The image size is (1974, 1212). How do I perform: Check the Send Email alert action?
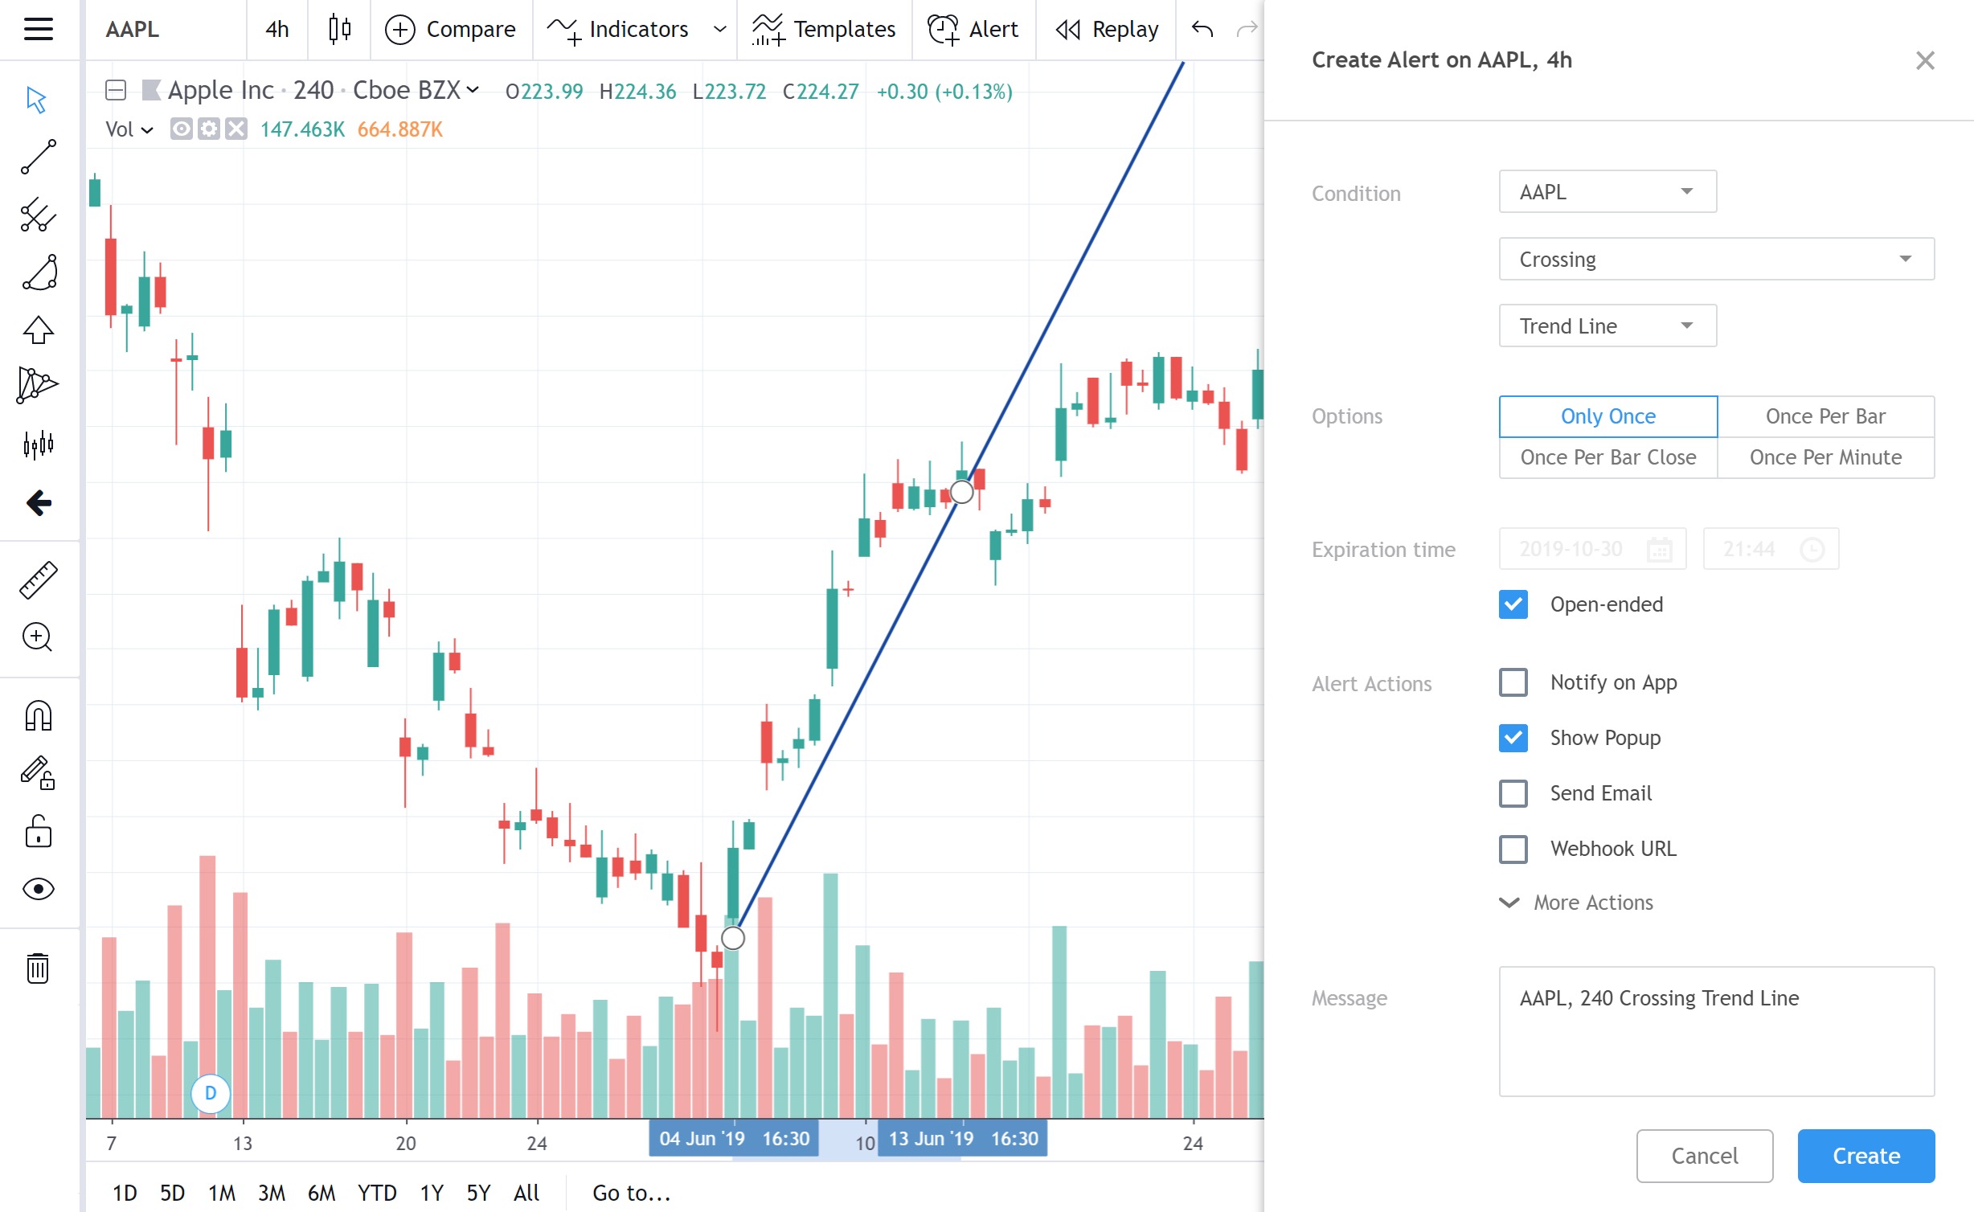(x=1513, y=793)
